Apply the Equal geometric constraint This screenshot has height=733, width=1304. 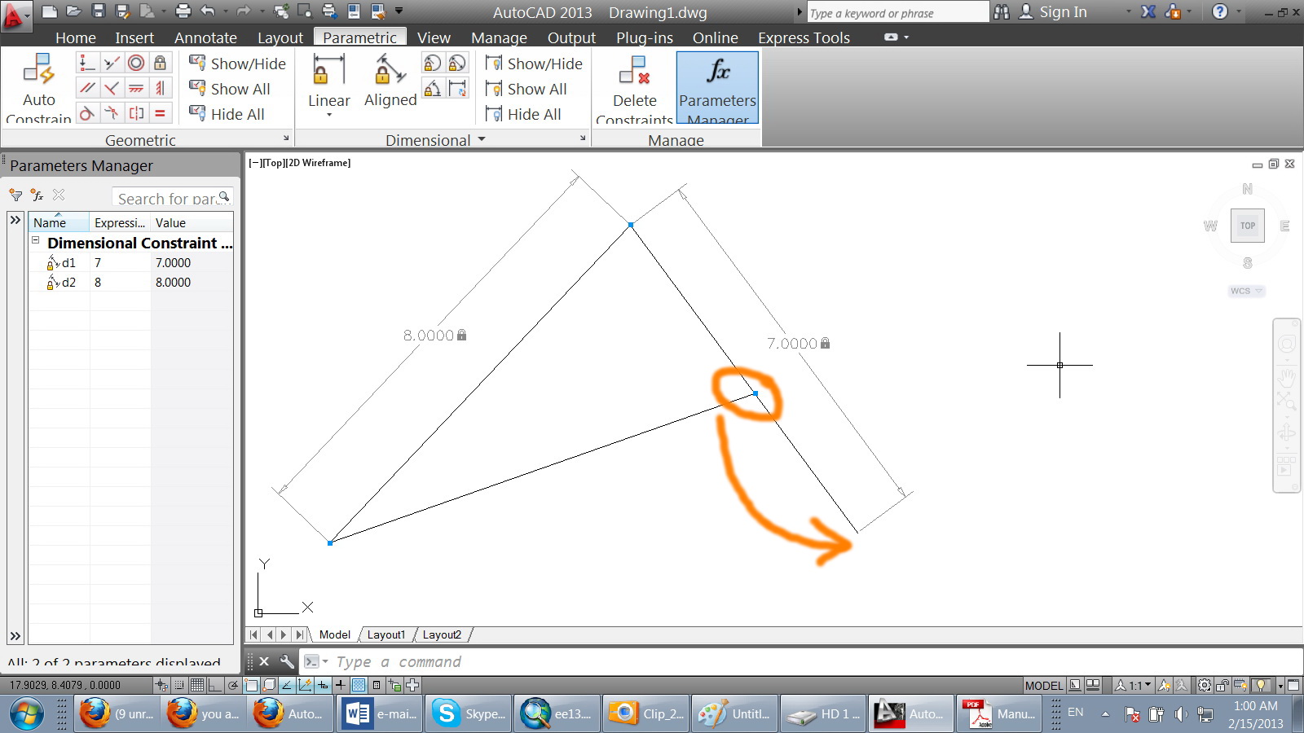(161, 114)
